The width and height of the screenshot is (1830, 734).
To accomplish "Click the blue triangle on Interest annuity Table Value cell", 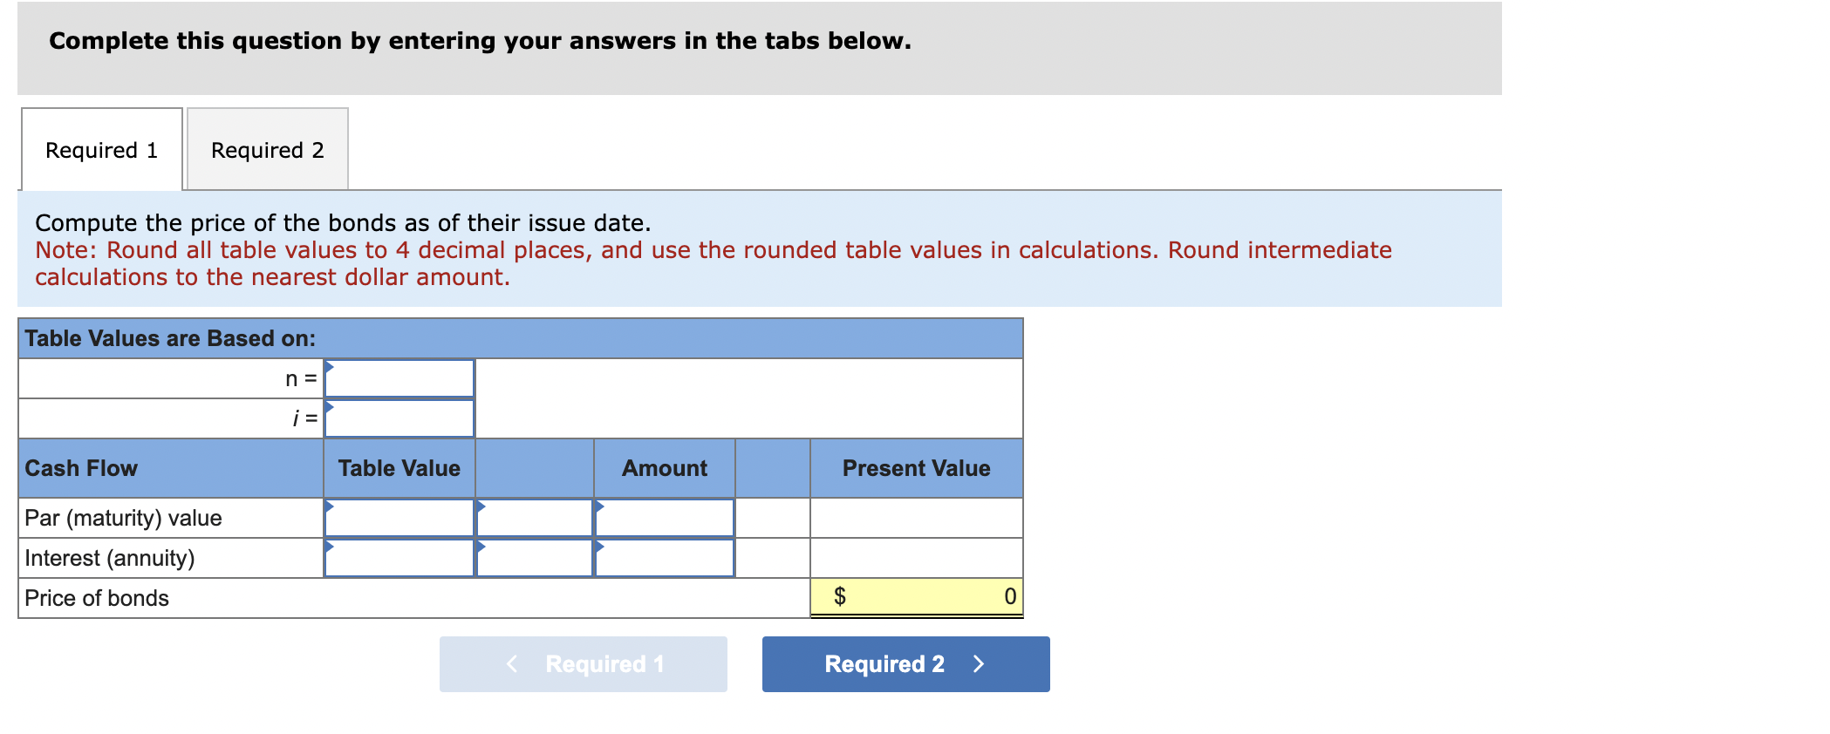I will [330, 547].
